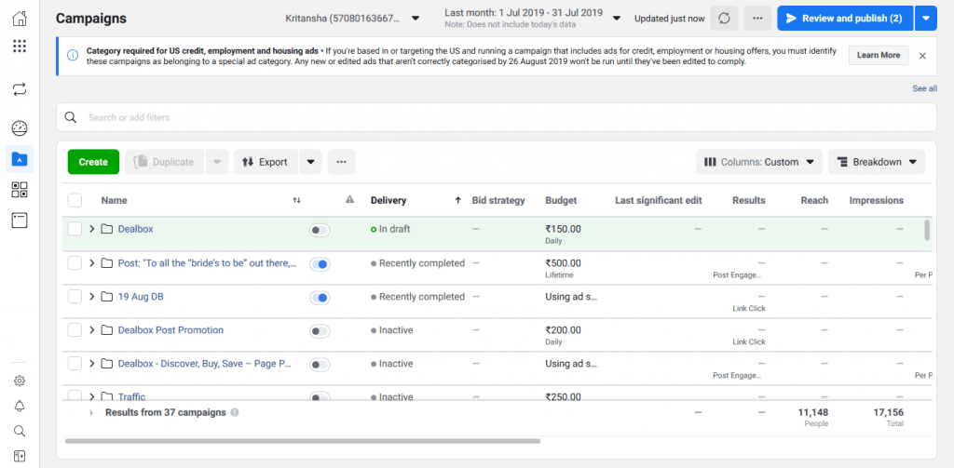The height and width of the screenshot is (468, 954).
Task: Click the bottom sidebar panel toggle icon
Action: [20, 457]
